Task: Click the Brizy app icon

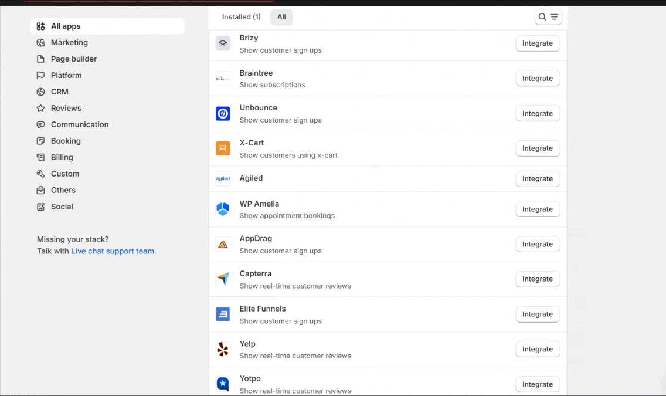Action: [223, 43]
